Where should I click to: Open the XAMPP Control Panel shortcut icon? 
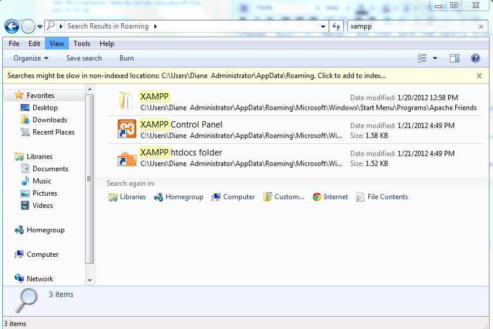(126, 129)
